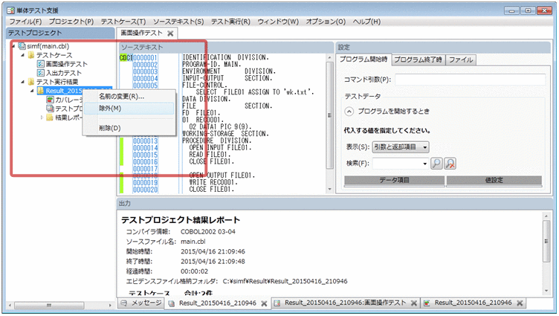Image resolution: width=559 pixels, height=316 pixels.
Task: Click the 値設定 column header
Action: [x=494, y=181]
